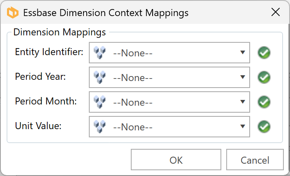This screenshot has height=176, width=290.
Task: Select the --None-- text in Unit Value
Action: [132, 127]
